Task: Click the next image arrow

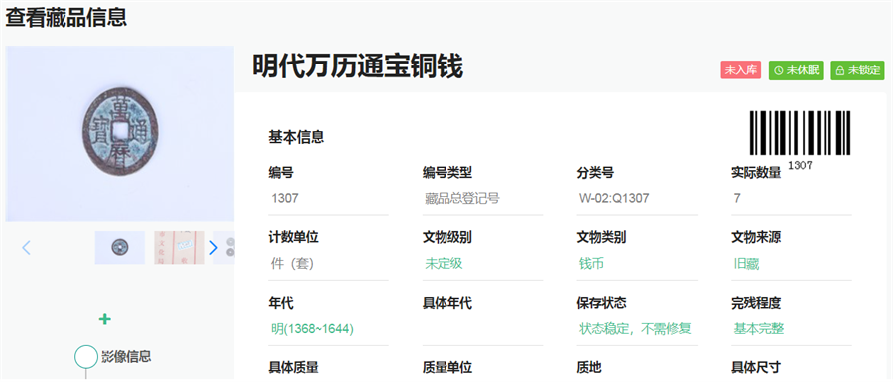Action: (x=213, y=248)
